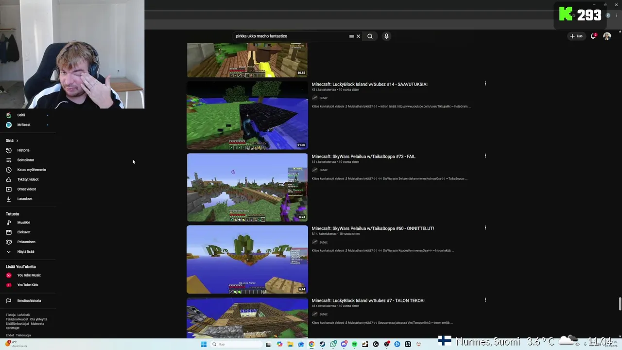Browse Elokuvat category
Viewport: 622px width, 350px height.
click(23, 232)
